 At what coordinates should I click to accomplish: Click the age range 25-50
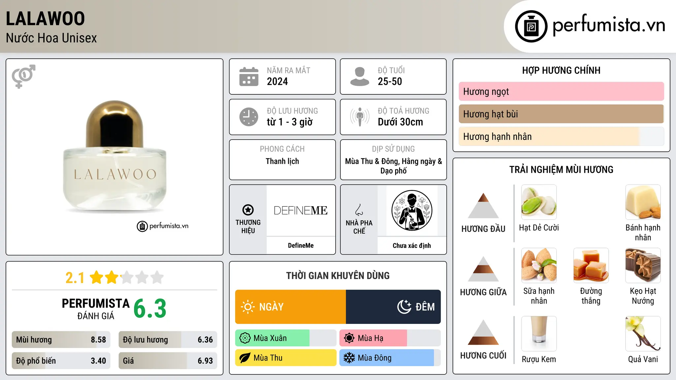[390, 81]
